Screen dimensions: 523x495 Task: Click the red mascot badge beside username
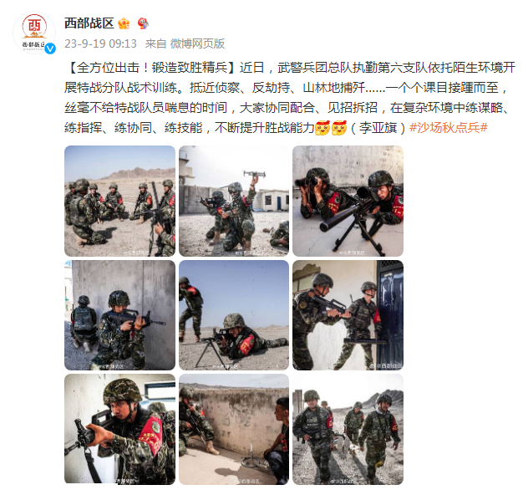click(143, 23)
